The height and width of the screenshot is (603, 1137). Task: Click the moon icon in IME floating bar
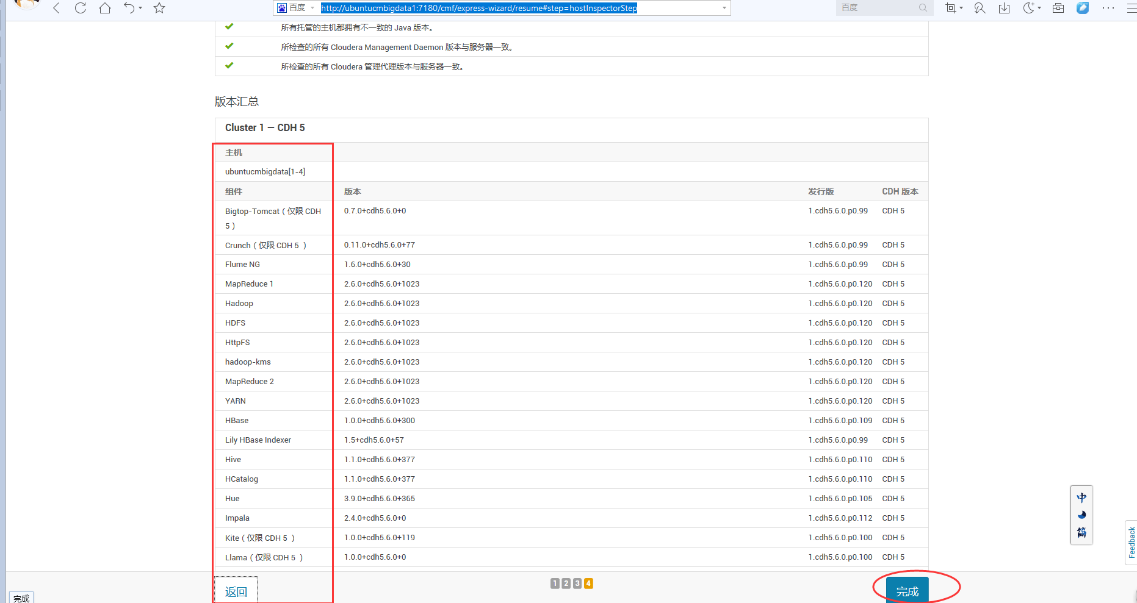tap(1081, 515)
